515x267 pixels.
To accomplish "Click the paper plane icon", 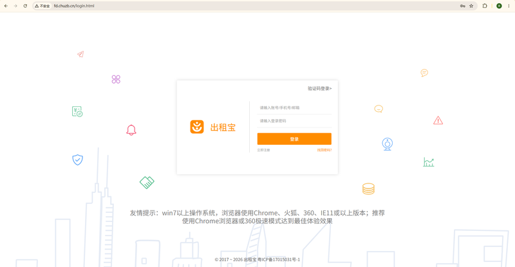I will point(81,54).
